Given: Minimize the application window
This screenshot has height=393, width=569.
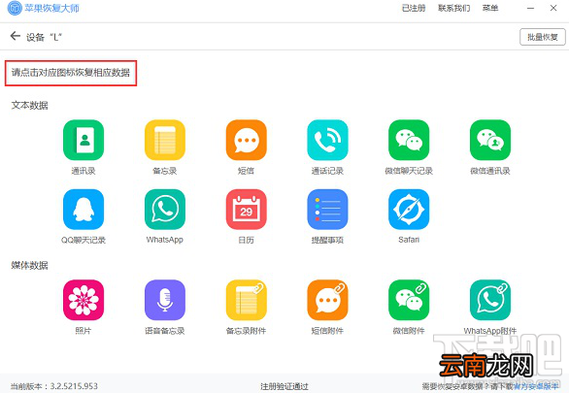Looking at the screenshot, I should coord(530,8).
